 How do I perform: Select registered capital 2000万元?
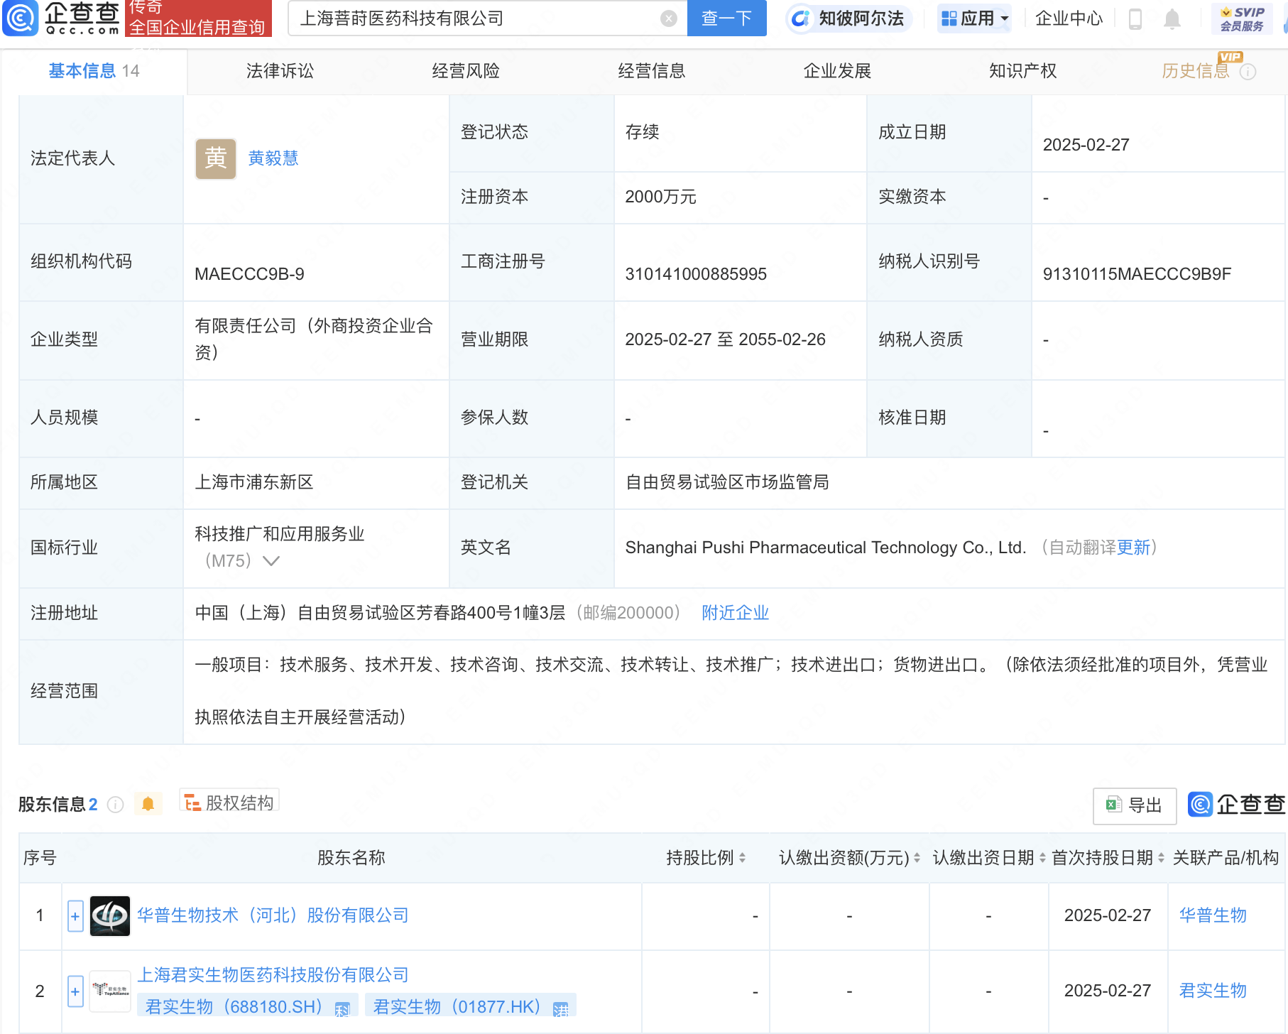(660, 197)
